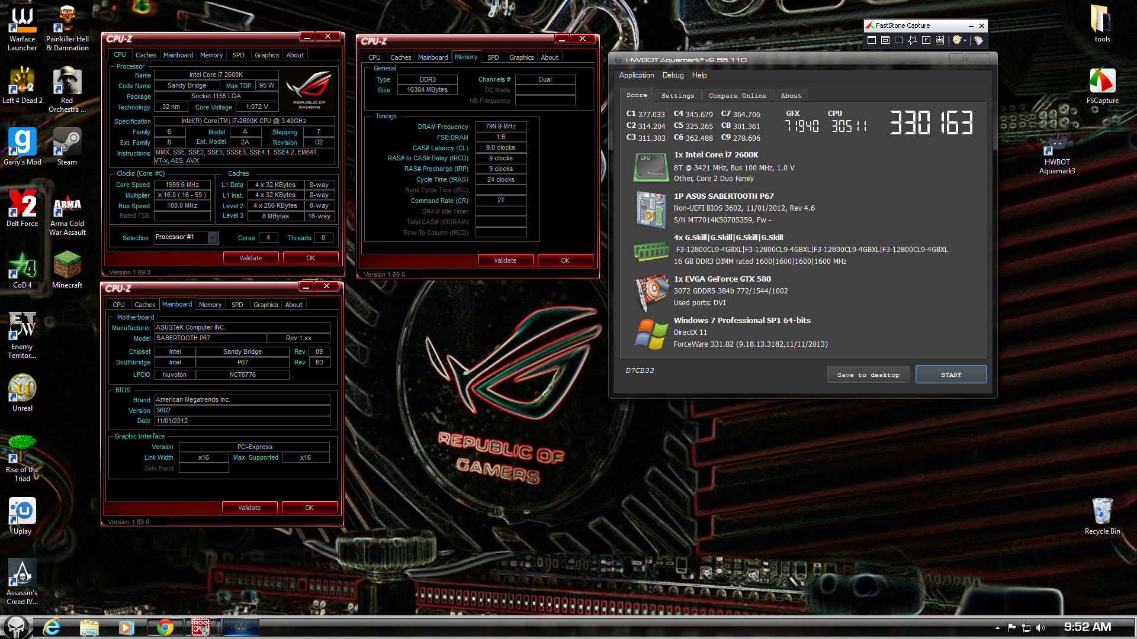Open Painkiller Hell & Damnation icon
The height and width of the screenshot is (639, 1137).
point(68,28)
